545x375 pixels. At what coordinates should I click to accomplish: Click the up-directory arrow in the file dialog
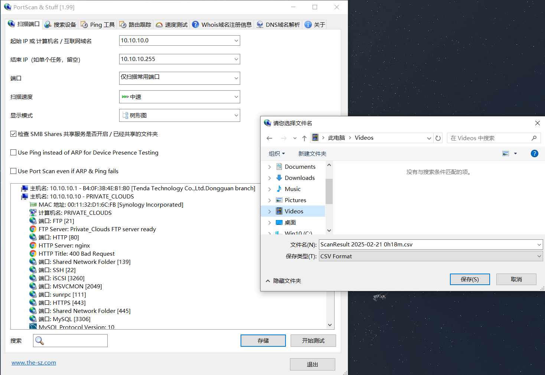304,138
